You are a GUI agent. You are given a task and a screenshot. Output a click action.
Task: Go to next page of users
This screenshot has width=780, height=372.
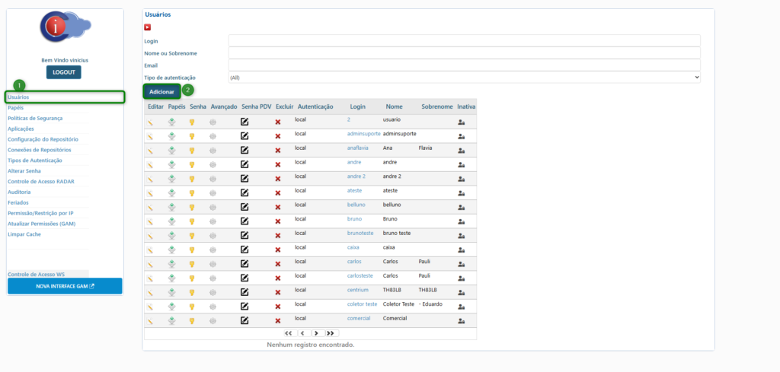coord(316,333)
